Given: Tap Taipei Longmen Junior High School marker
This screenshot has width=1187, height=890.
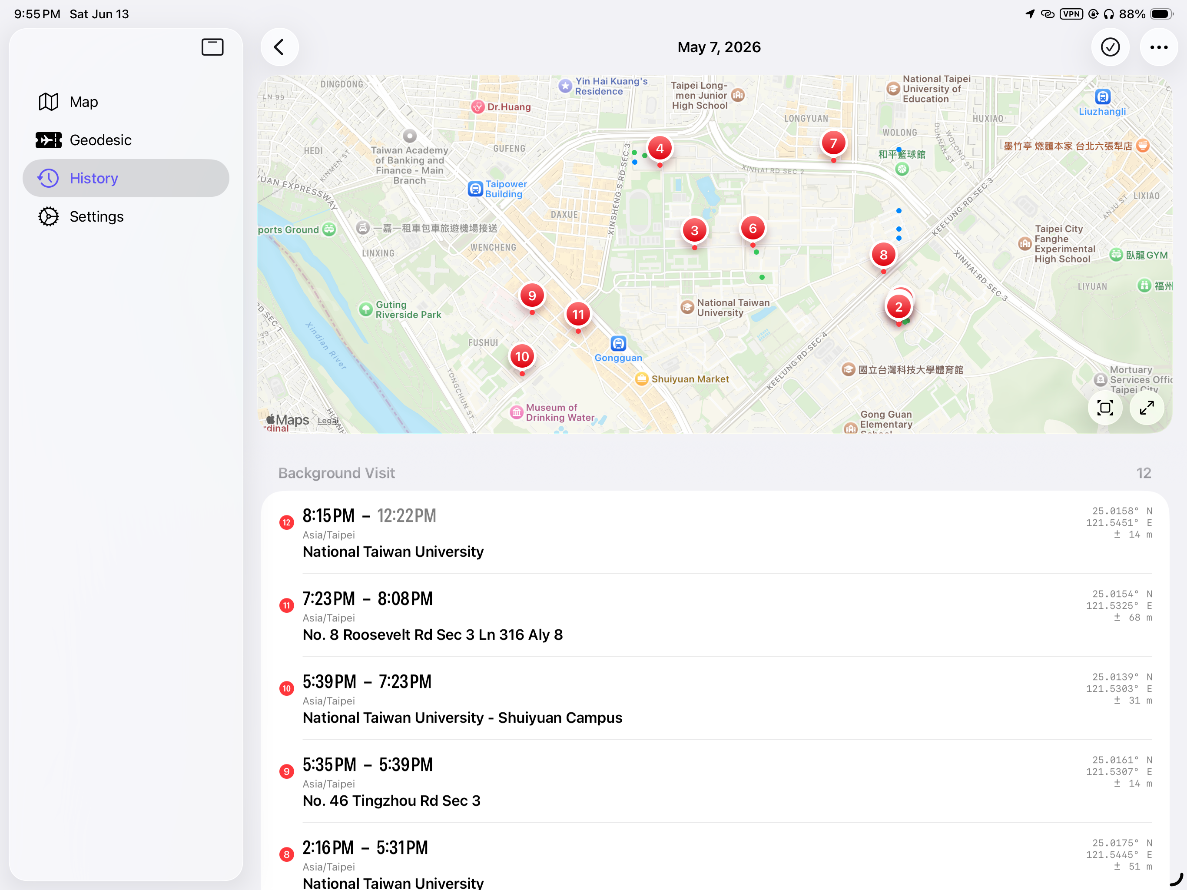Looking at the screenshot, I should 738,96.
